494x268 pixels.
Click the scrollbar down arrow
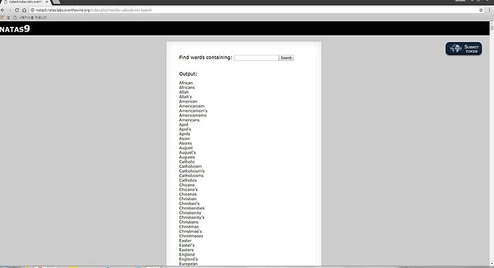492,264
